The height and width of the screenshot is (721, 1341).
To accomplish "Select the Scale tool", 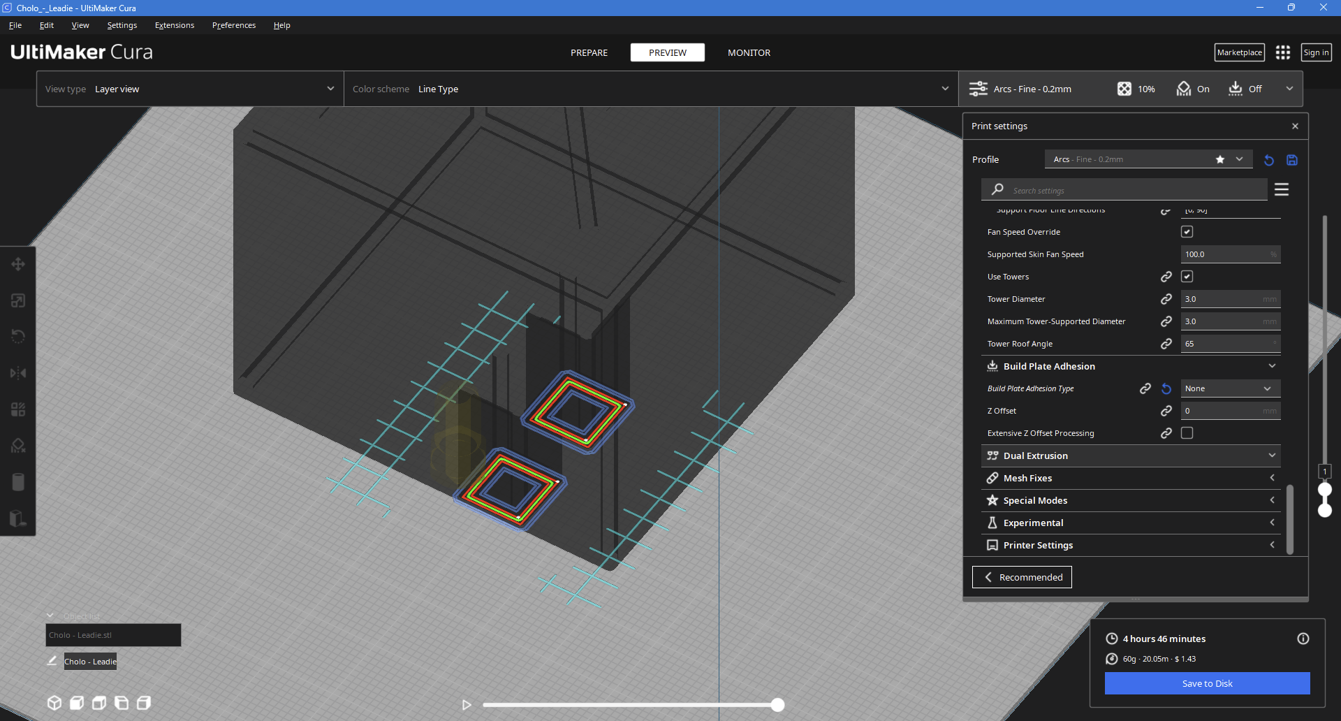I will (18, 300).
